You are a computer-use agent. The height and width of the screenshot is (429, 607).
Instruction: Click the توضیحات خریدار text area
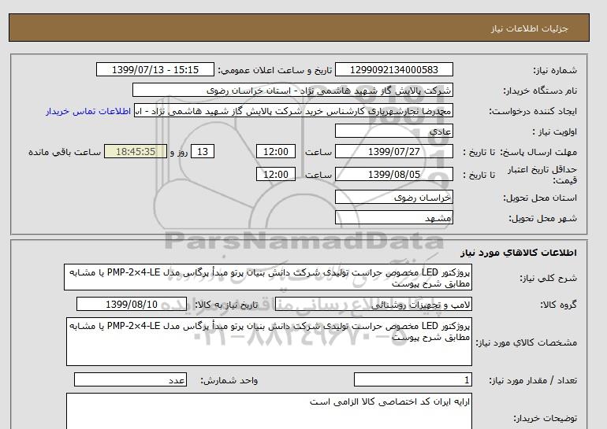267,411
